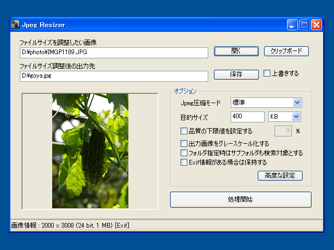Viewport: 334px width, 250px height.
Task: Click the ファイルサイズ調整後の出力先 label
Action: pos(57,66)
